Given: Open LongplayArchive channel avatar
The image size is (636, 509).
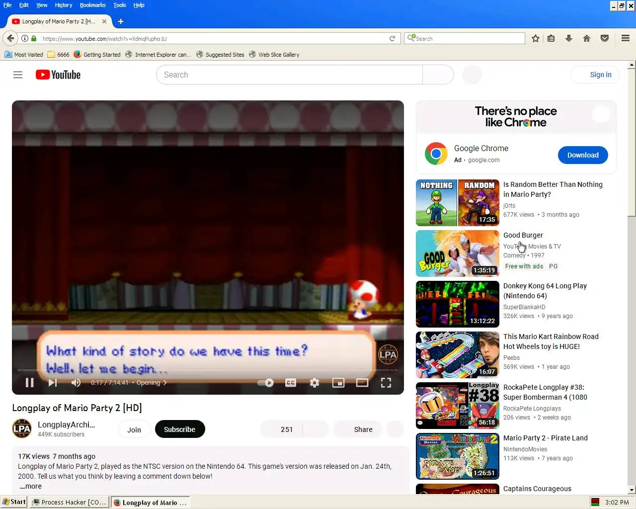Looking at the screenshot, I should (x=22, y=429).
